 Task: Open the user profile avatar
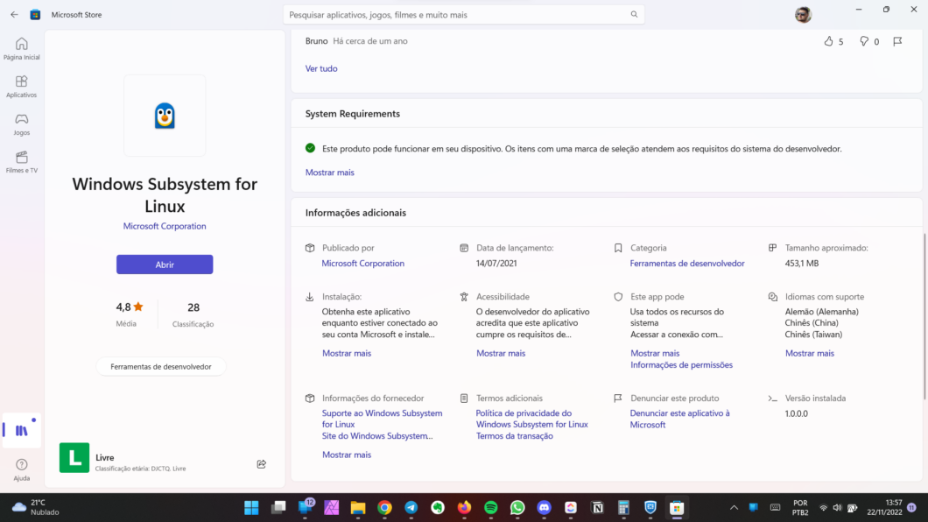tap(803, 15)
